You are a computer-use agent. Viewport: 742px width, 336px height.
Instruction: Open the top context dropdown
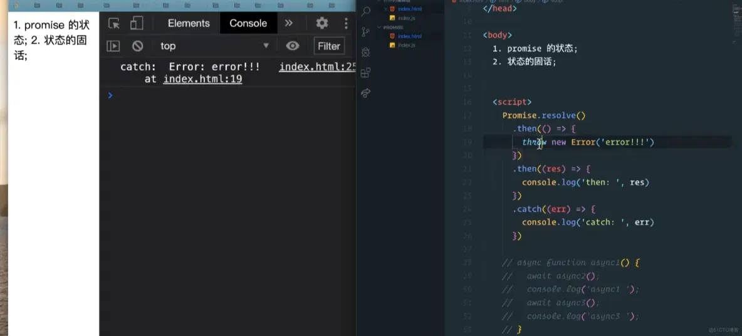215,46
